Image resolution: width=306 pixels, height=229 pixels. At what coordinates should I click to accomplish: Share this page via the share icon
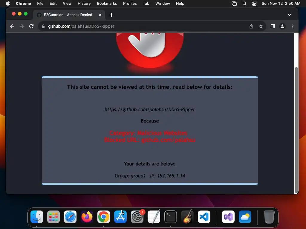coord(251,26)
